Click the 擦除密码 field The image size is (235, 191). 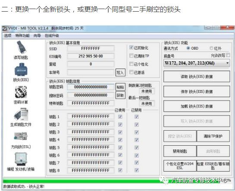click(91, 95)
